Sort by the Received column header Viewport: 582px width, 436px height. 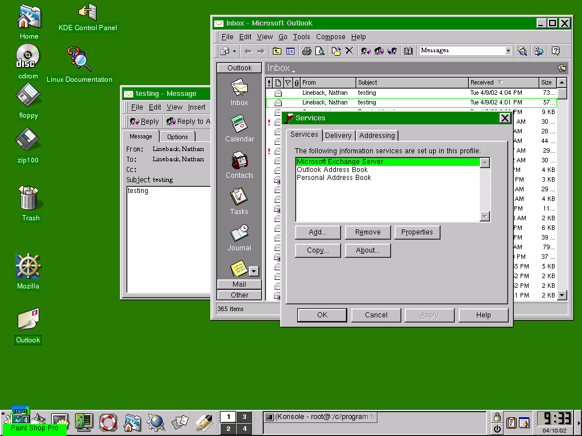pyautogui.click(x=504, y=82)
